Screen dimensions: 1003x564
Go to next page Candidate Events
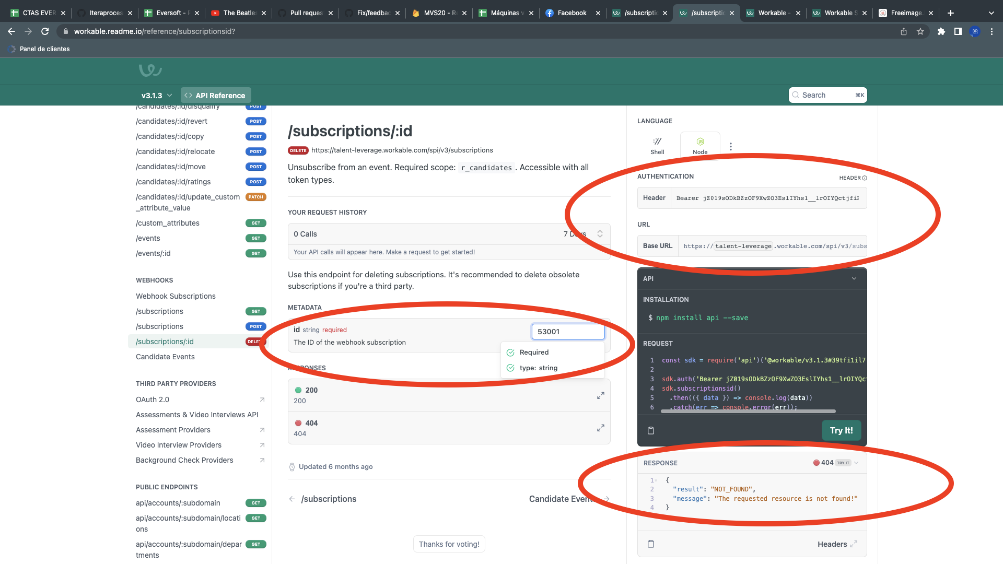coord(569,499)
